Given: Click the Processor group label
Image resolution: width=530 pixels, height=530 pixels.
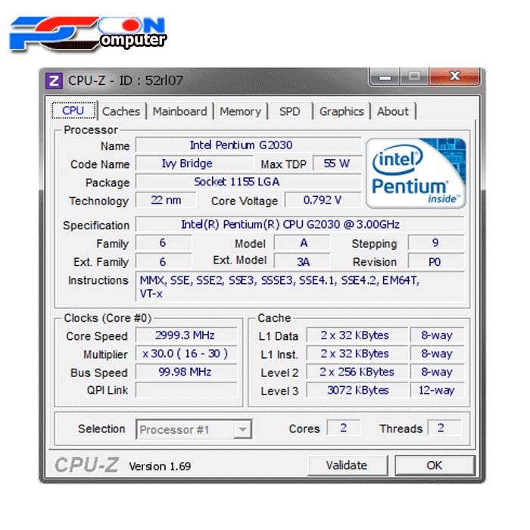Looking at the screenshot, I should [91, 129].
